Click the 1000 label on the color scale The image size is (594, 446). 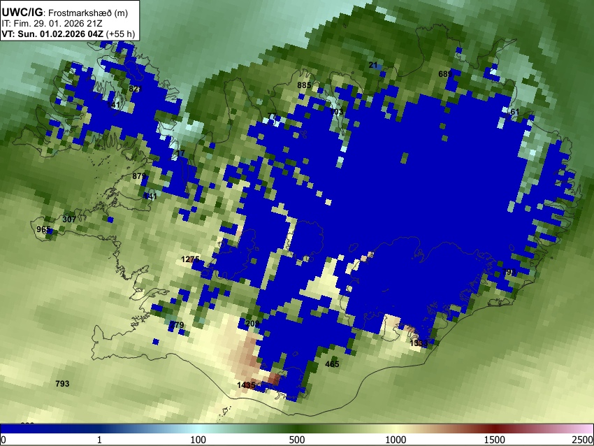(396, 440)
